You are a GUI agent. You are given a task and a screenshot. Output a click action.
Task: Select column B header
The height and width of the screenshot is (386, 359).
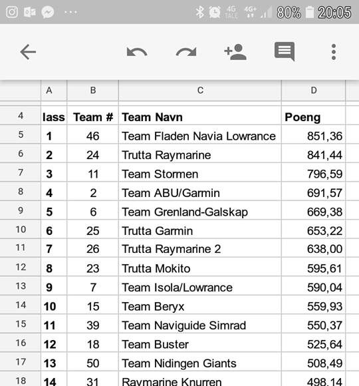92,91
